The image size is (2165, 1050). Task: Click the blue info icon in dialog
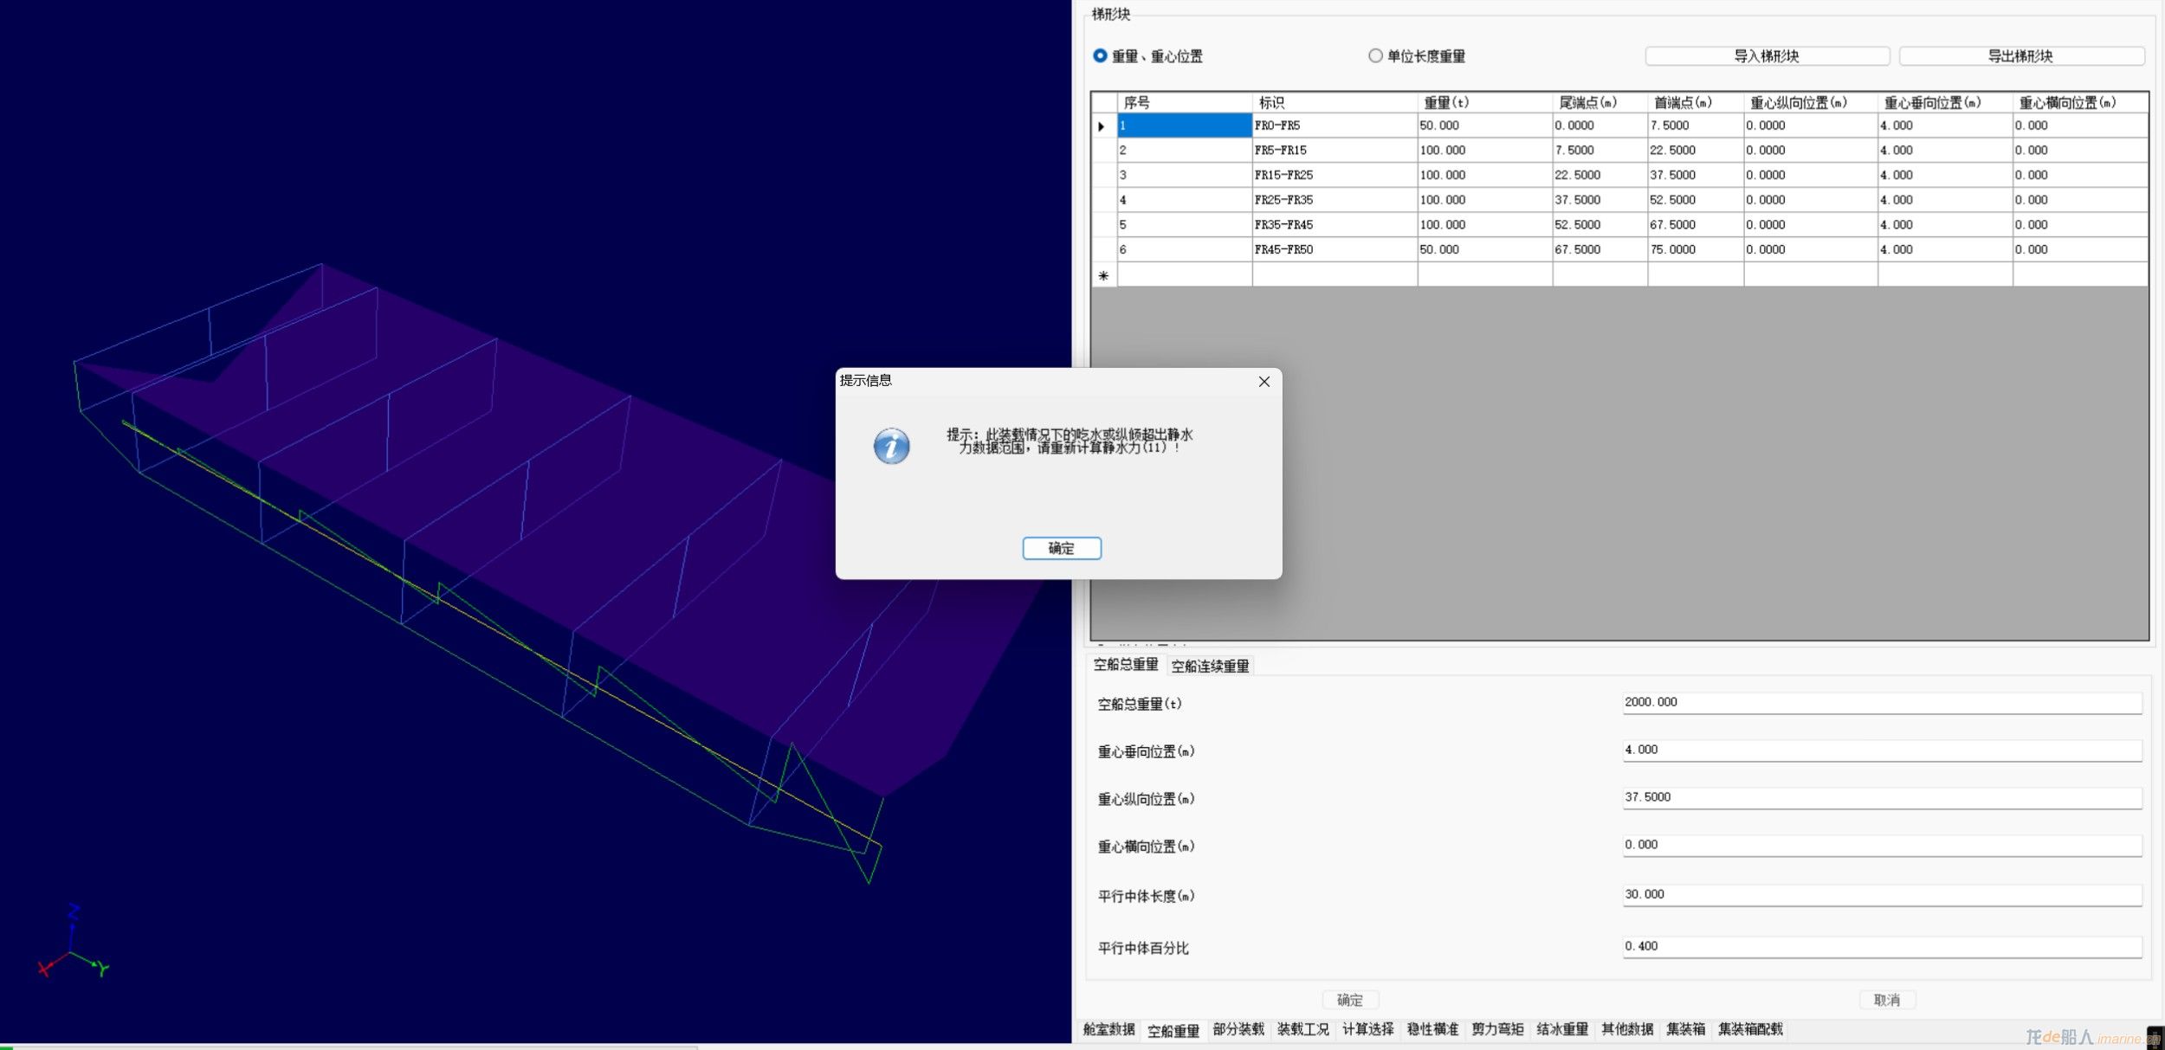[891, 446]
